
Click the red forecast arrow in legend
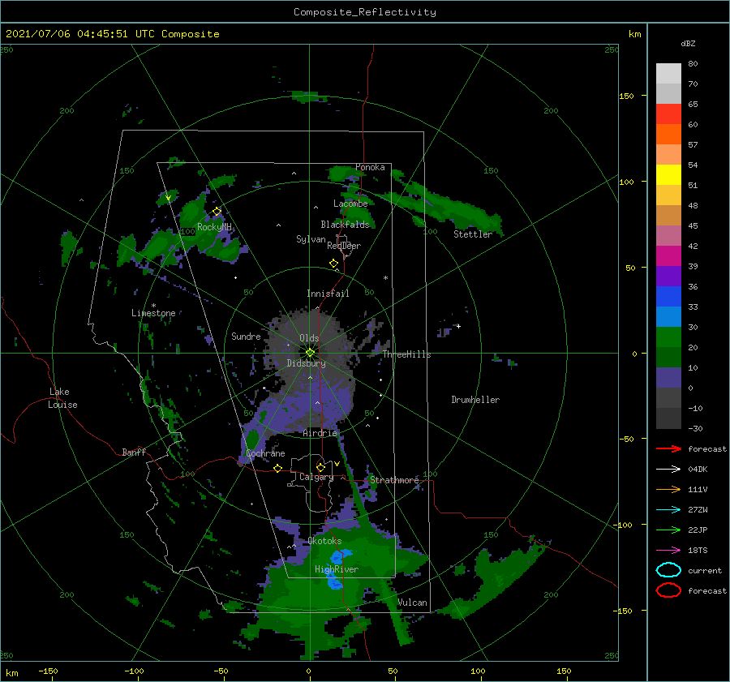tap(668, 448)
